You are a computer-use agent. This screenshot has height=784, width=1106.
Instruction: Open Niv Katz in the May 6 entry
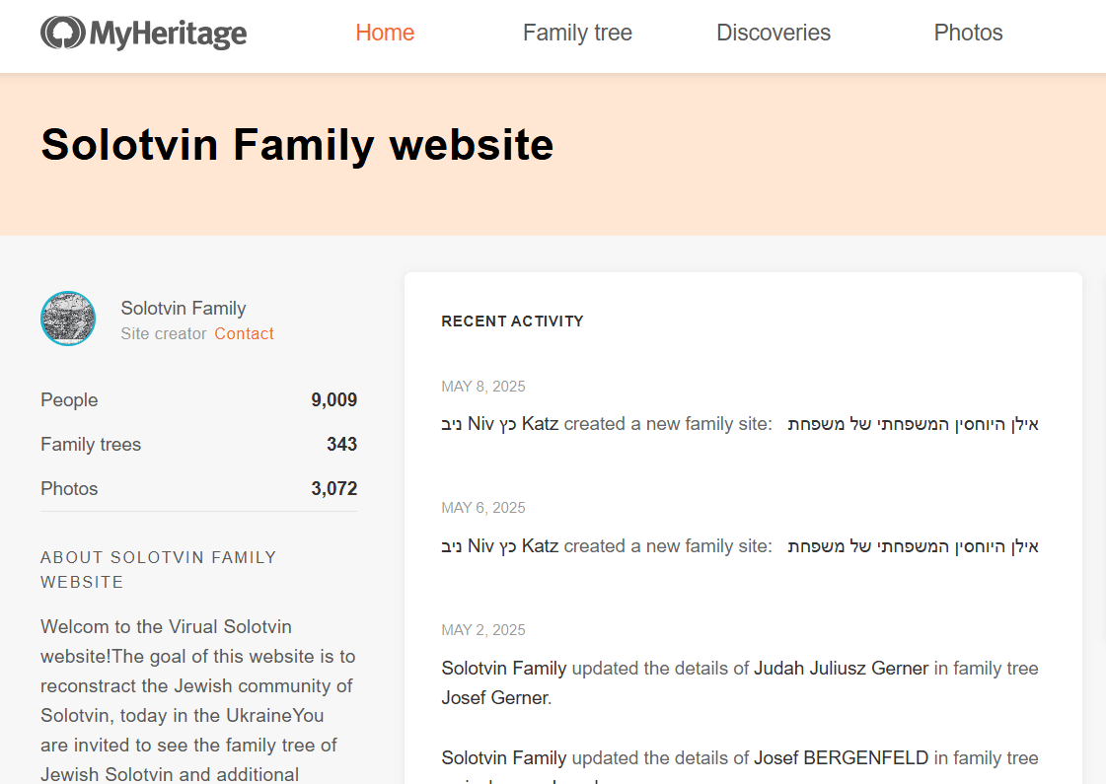tap(500, 545)
